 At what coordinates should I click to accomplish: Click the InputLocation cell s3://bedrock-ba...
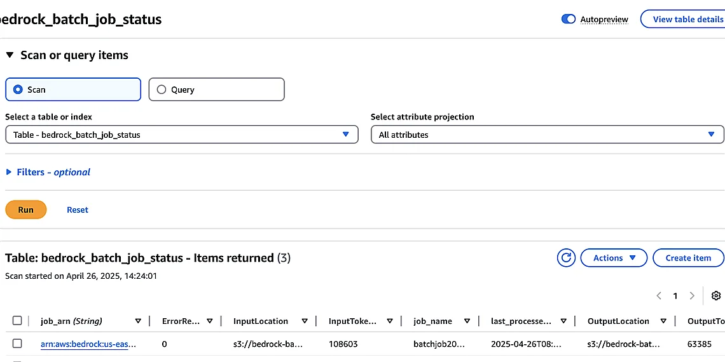click(268, 344)
